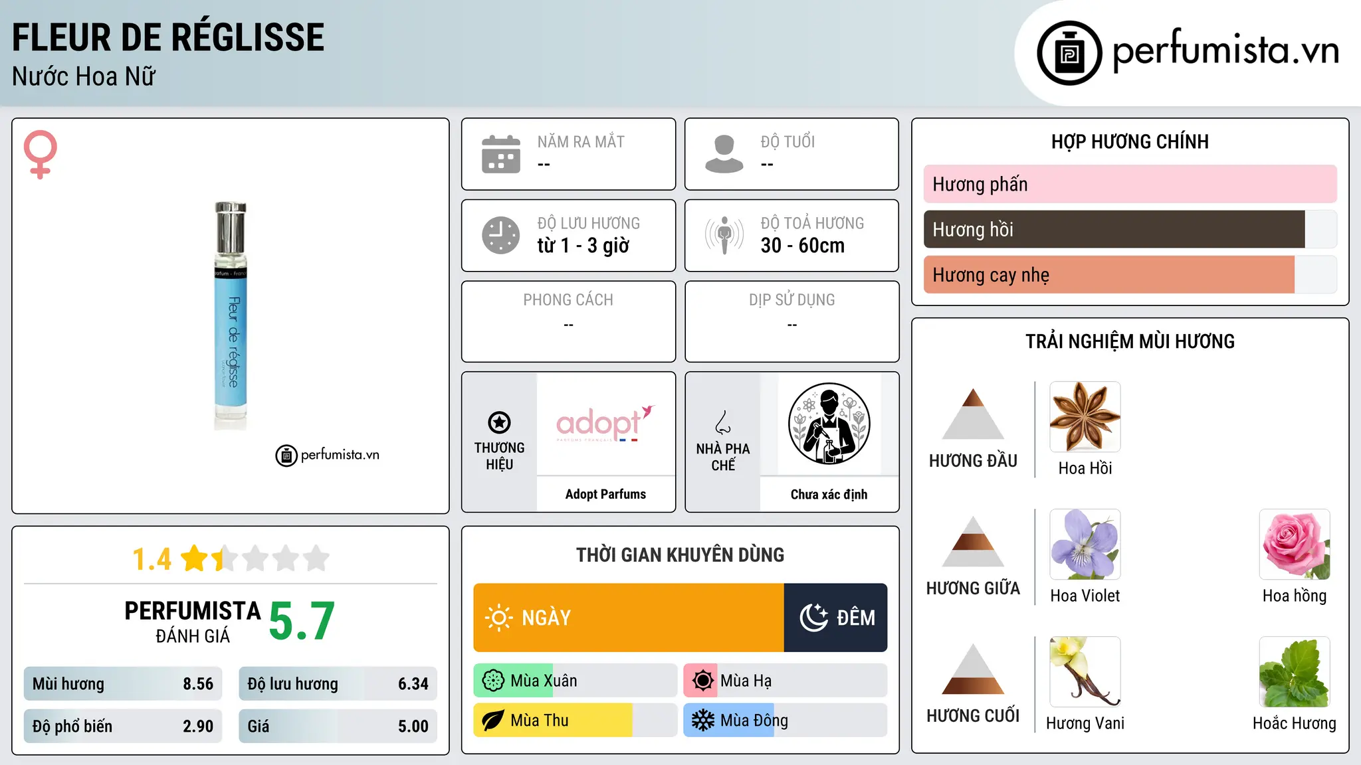Click the base notes pyramid icon
The height and width of the screenshot is (765, 1361).
973,669
